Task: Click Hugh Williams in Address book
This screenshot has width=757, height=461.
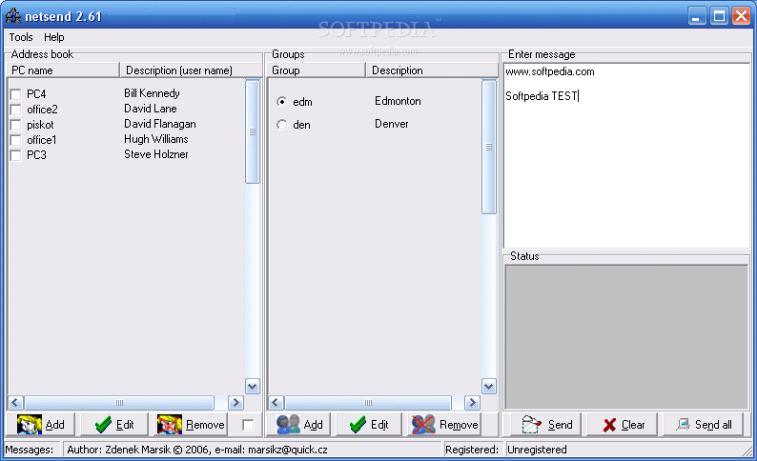Action: (x=156, y=139)
